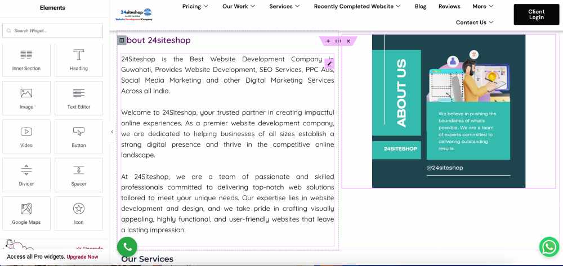The width and height of the screenshot is (563, 266).
Task: Choose the Text Editor widget
Action: coord(79,98)
